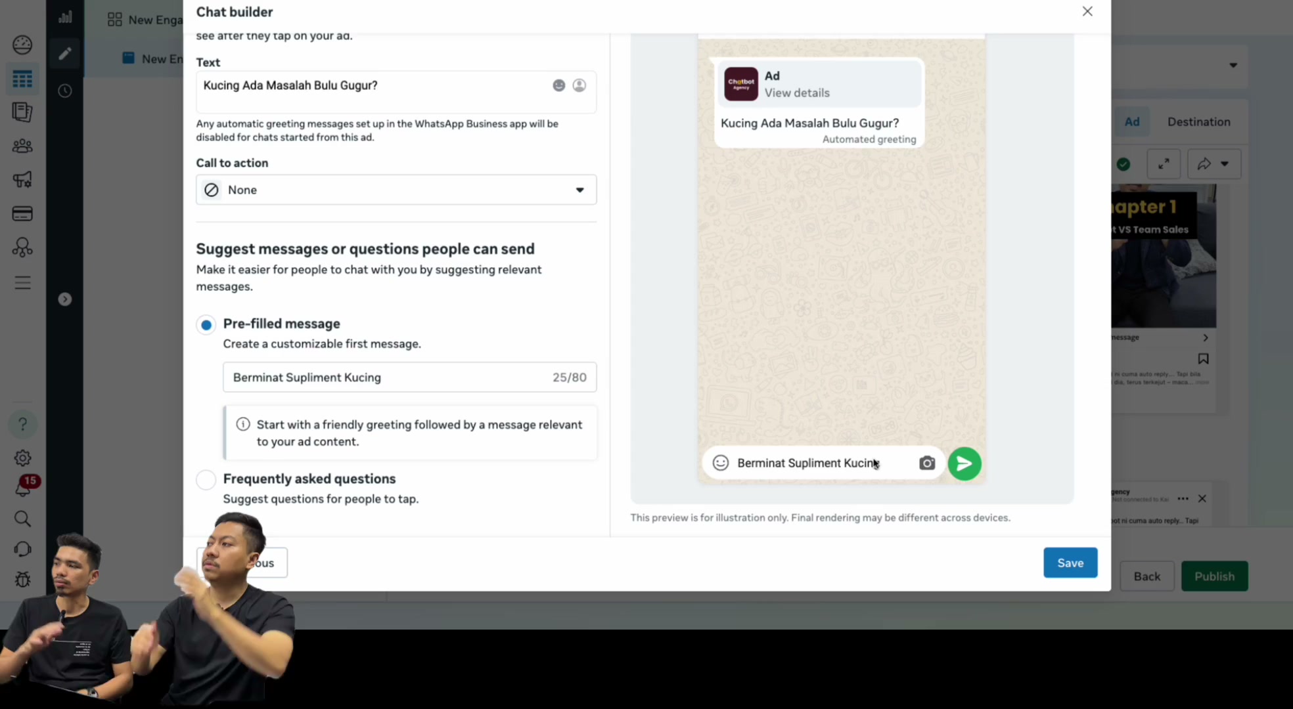
Task: Open the Audiences people icon in the sidebar
Action: pos(22,146)
